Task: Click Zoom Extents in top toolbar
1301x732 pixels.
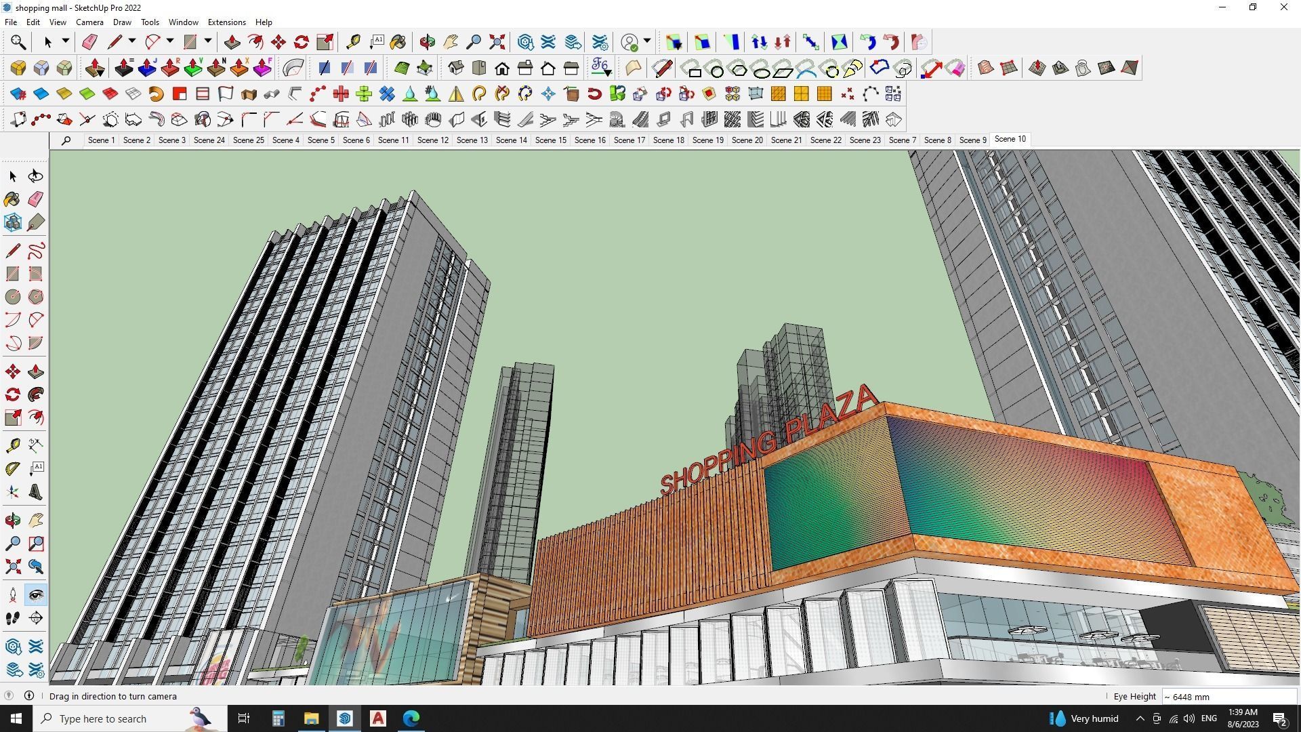Action: [x=497, y=42]
